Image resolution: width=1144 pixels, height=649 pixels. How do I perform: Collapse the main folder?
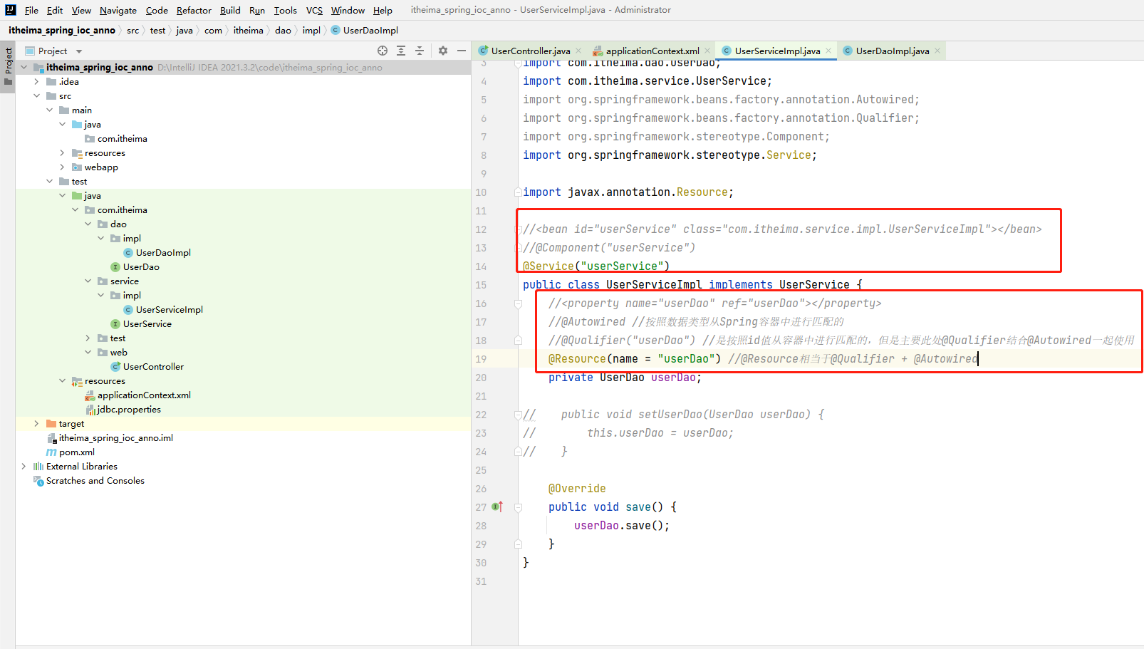[x=49, y=110]
